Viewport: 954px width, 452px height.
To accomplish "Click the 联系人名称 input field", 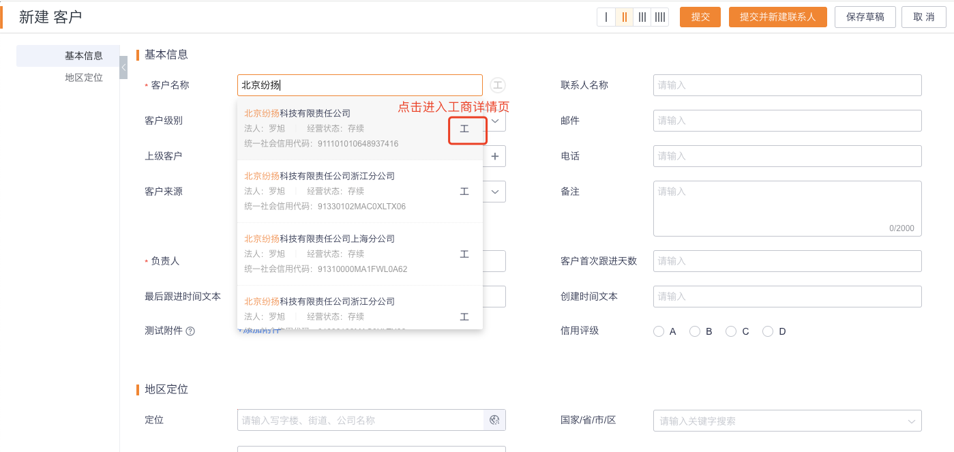I will point(788,85).
